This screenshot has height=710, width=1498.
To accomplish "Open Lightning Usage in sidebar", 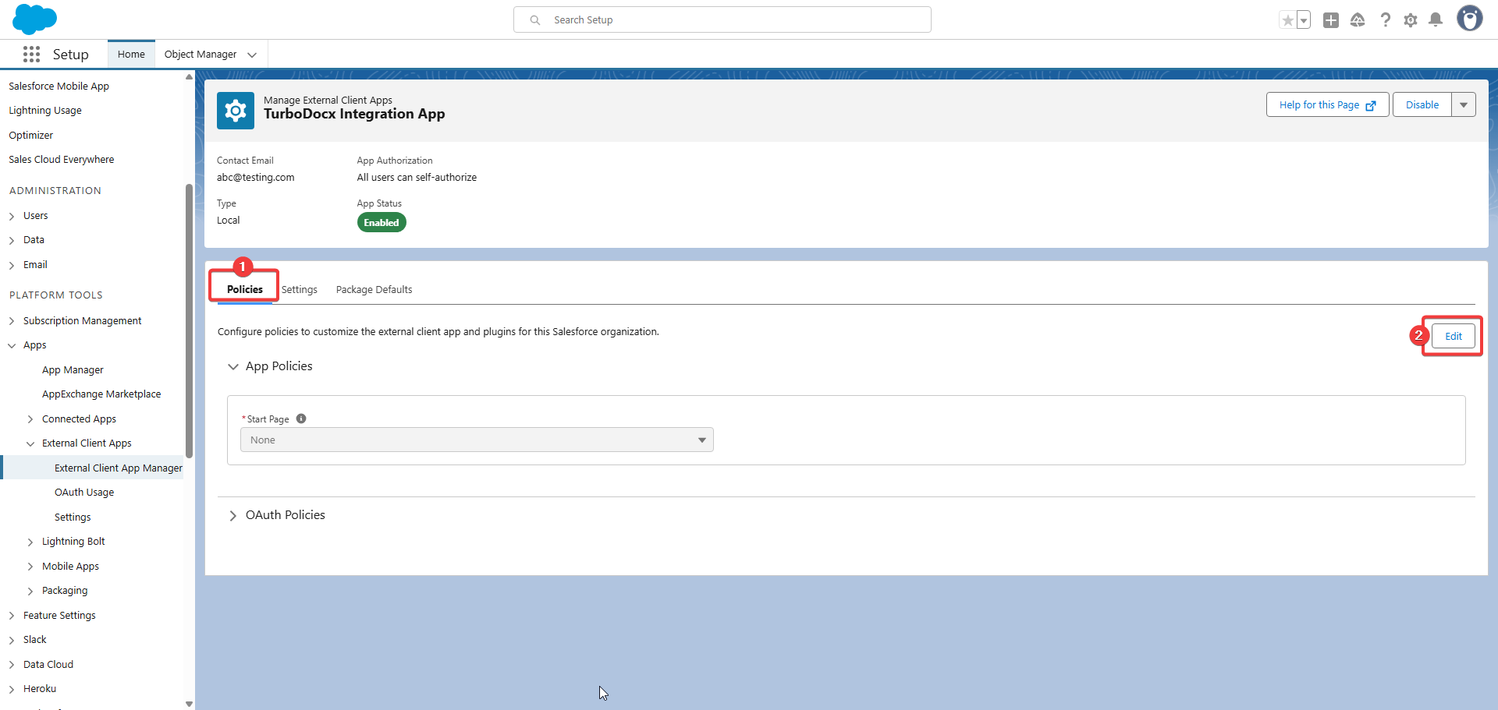I will tap(45, 110).
